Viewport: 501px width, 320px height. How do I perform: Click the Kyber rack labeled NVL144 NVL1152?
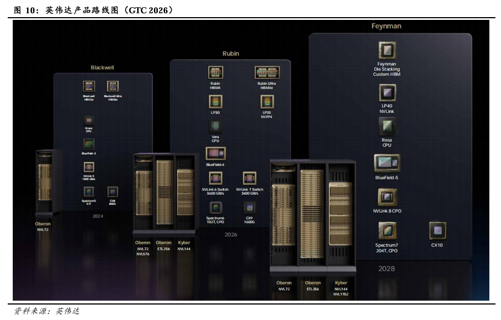click(x=341, y=216)
